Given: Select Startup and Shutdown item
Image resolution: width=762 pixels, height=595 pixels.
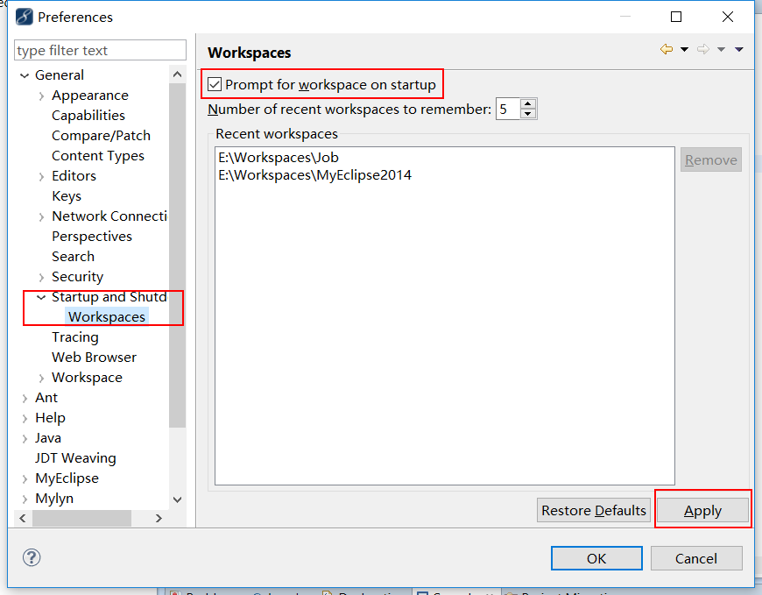Looking at the screenshot, I should [109, 296].
